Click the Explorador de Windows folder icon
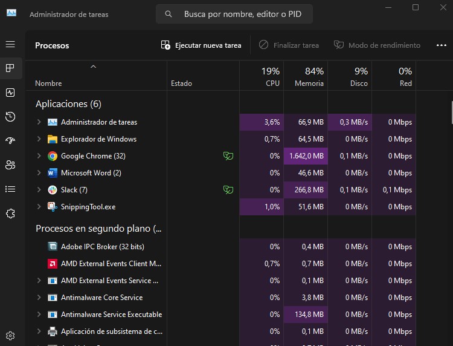This screenshot has height=346, width=453. pyautogui.click(x=53, y=139)
